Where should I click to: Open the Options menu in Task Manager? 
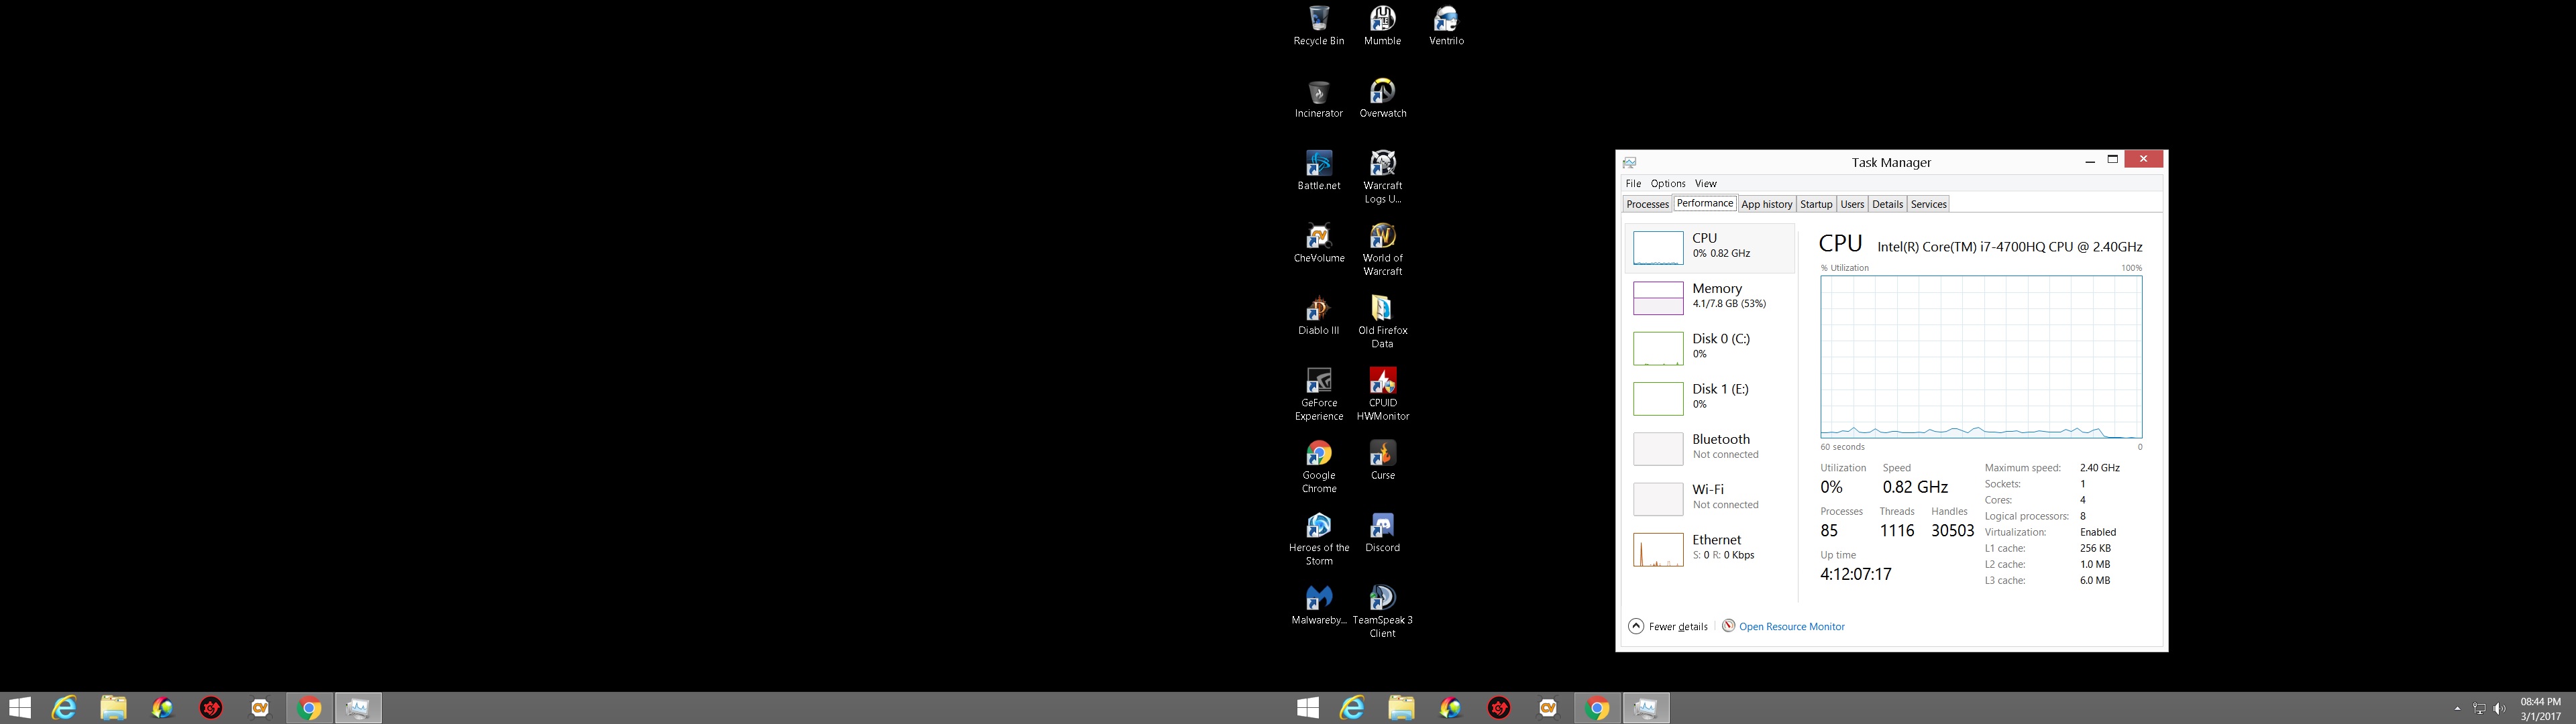(x=1667, y=184)
